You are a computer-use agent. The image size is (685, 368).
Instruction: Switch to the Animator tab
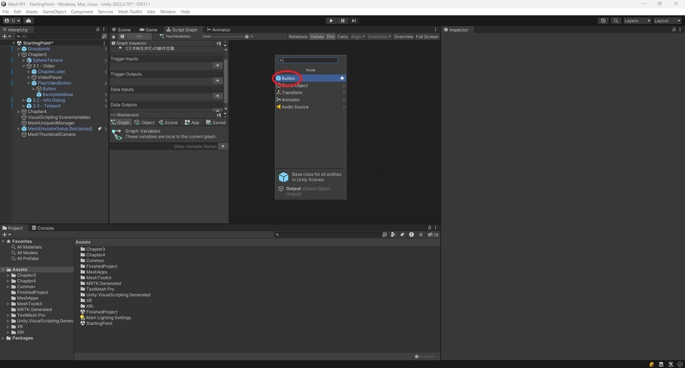click(219, 30)
